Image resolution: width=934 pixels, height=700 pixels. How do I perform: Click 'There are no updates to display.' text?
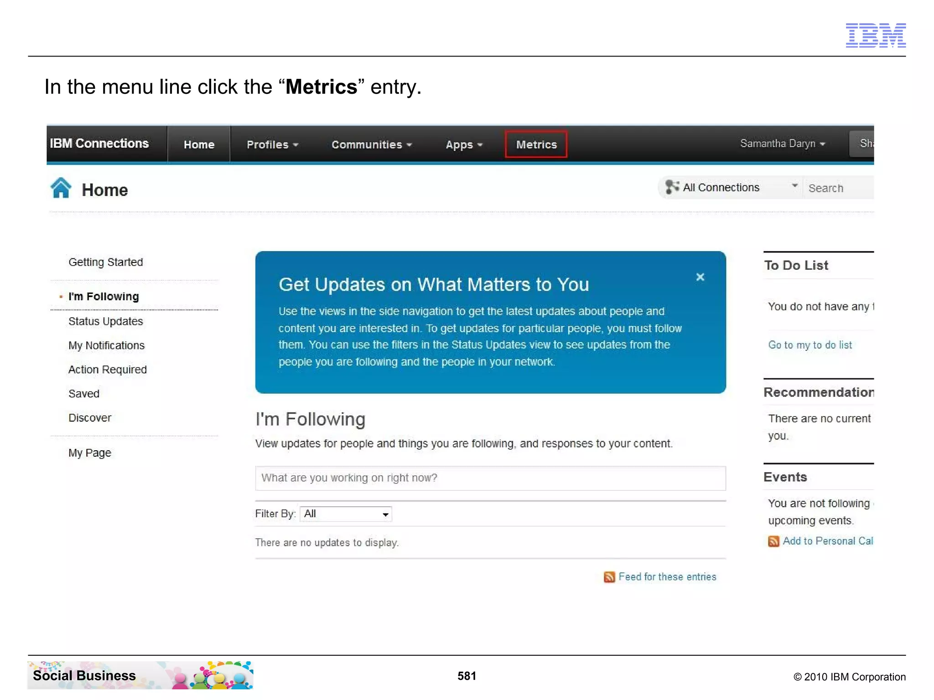(327, 543)
